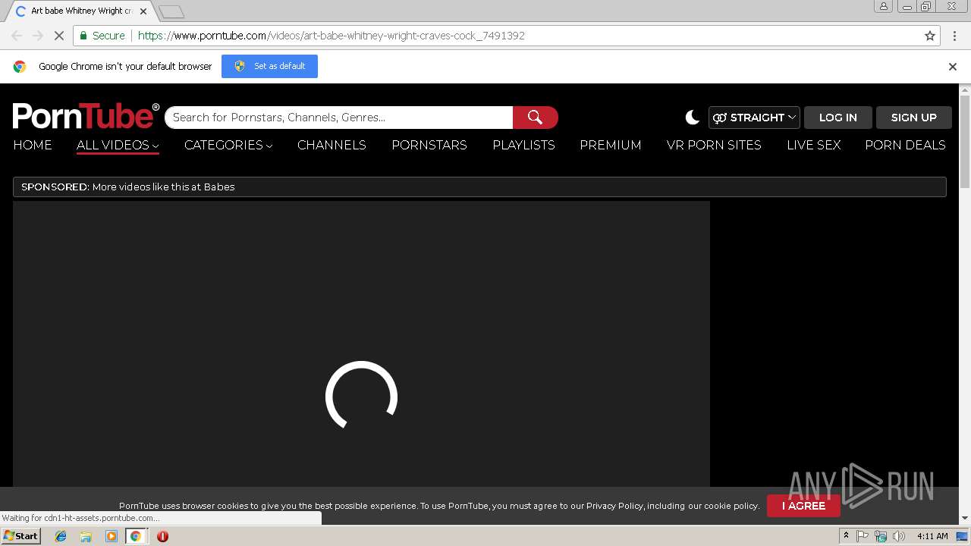Open the Action Center flag icon
This screenshot has width=971, height=546.
(x=863, y=536)
